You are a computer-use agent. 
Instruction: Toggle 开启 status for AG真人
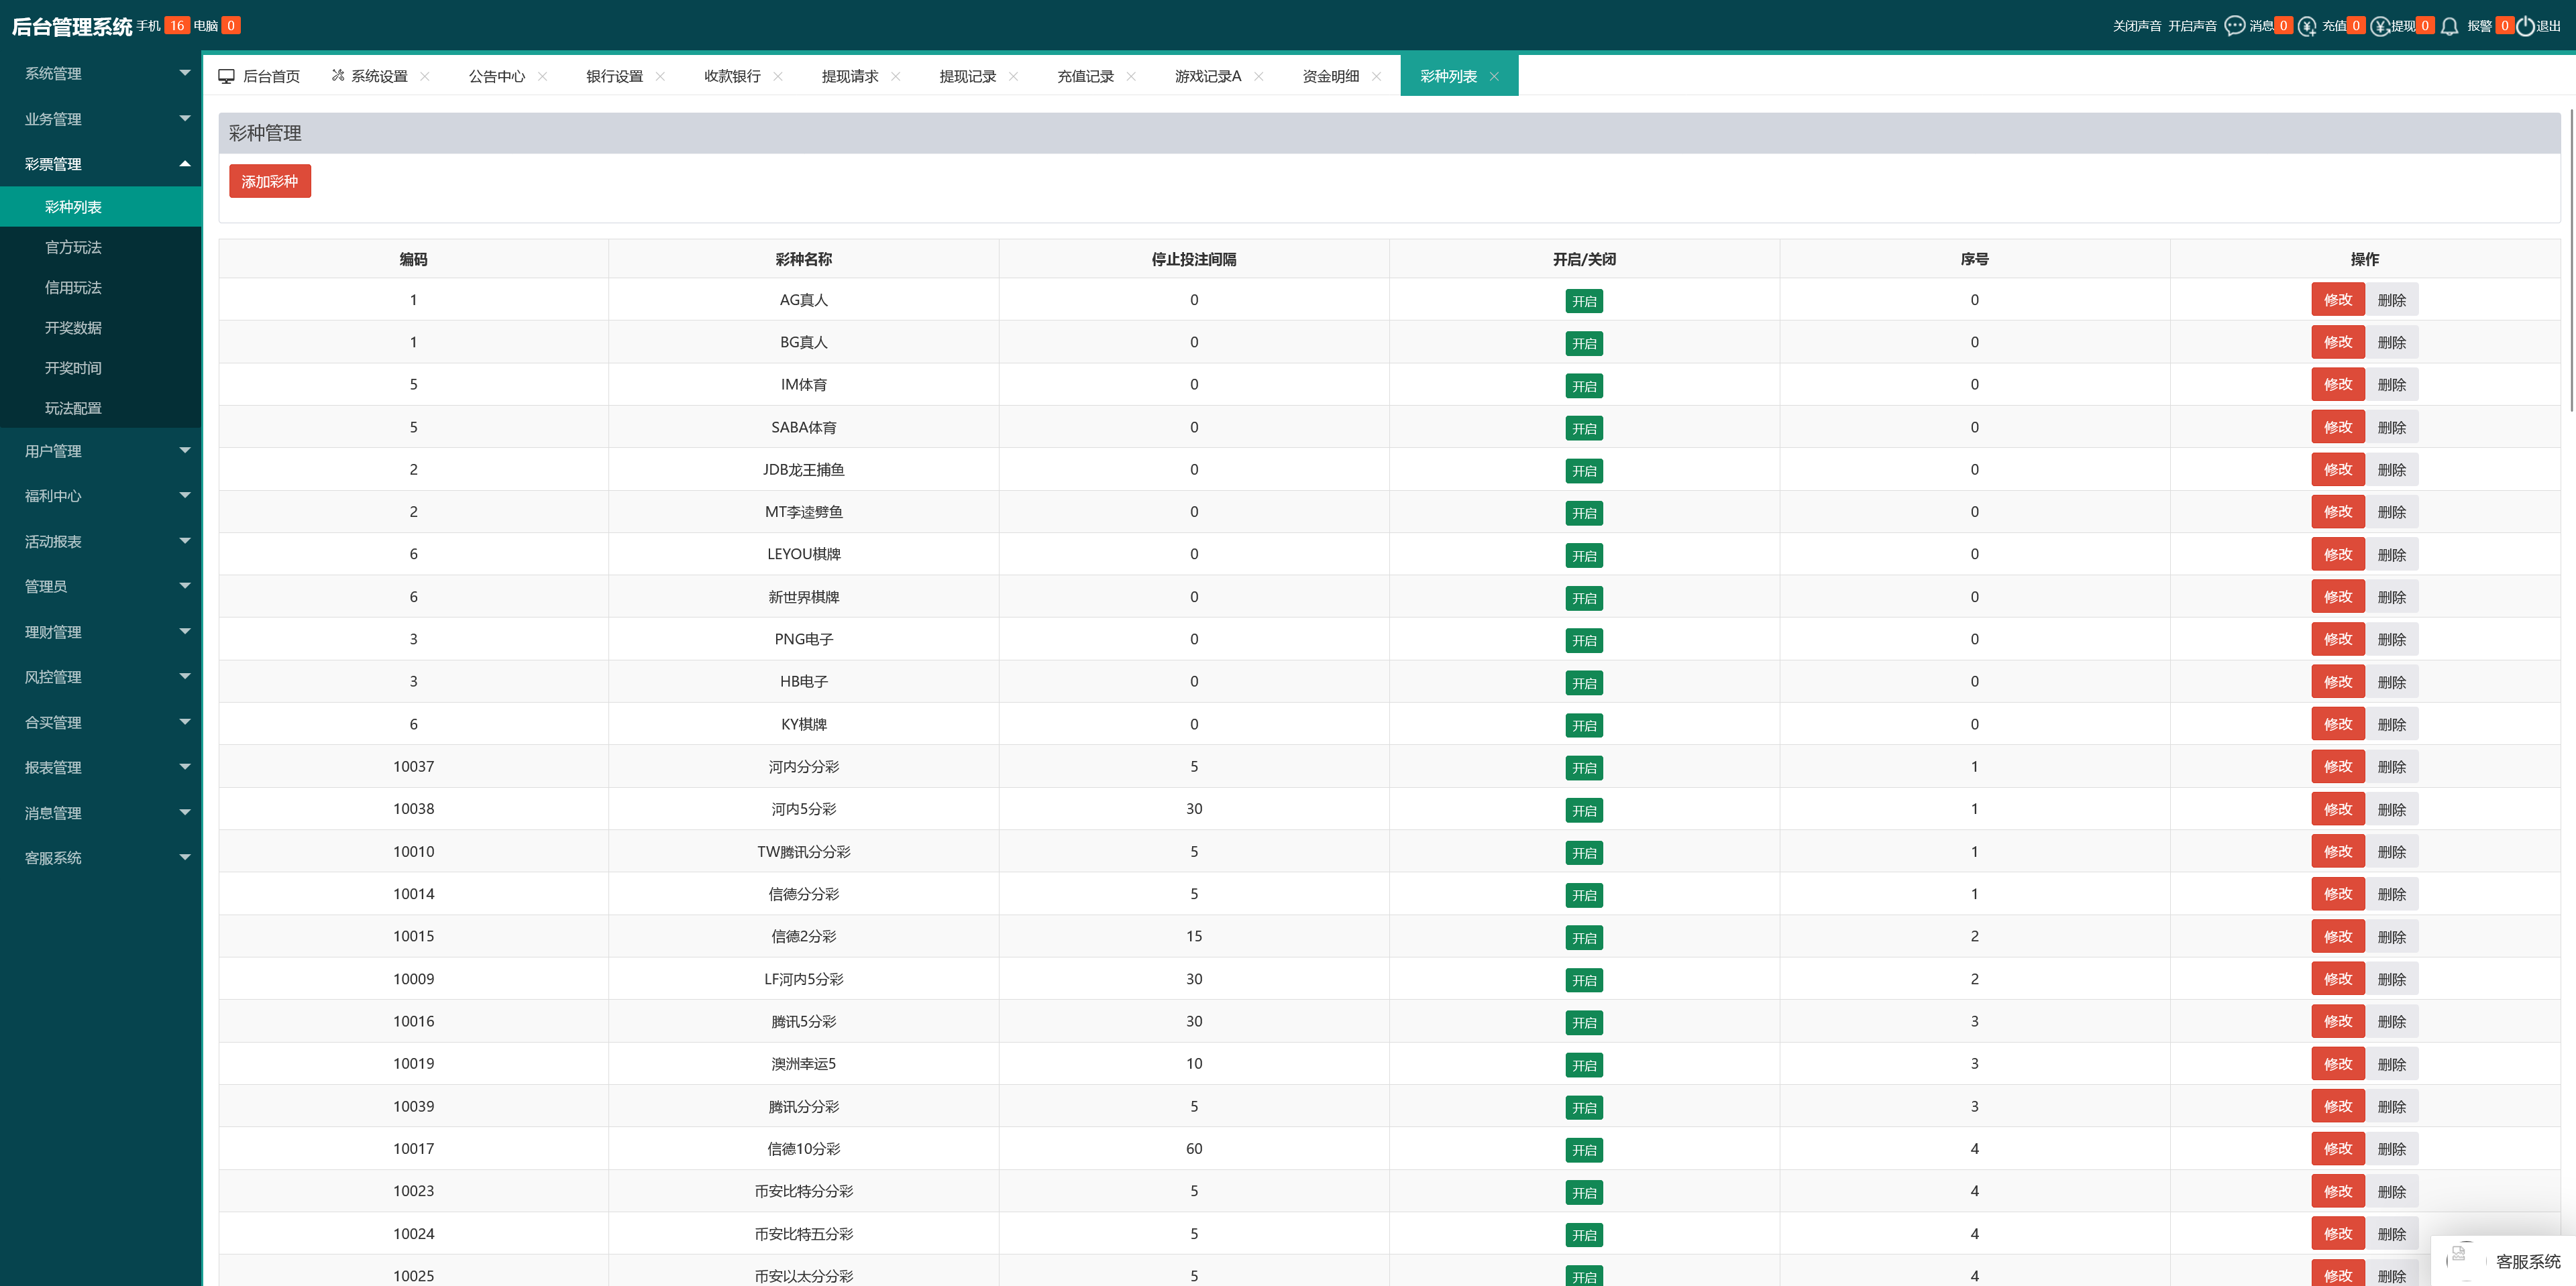tap(1583, 301)
